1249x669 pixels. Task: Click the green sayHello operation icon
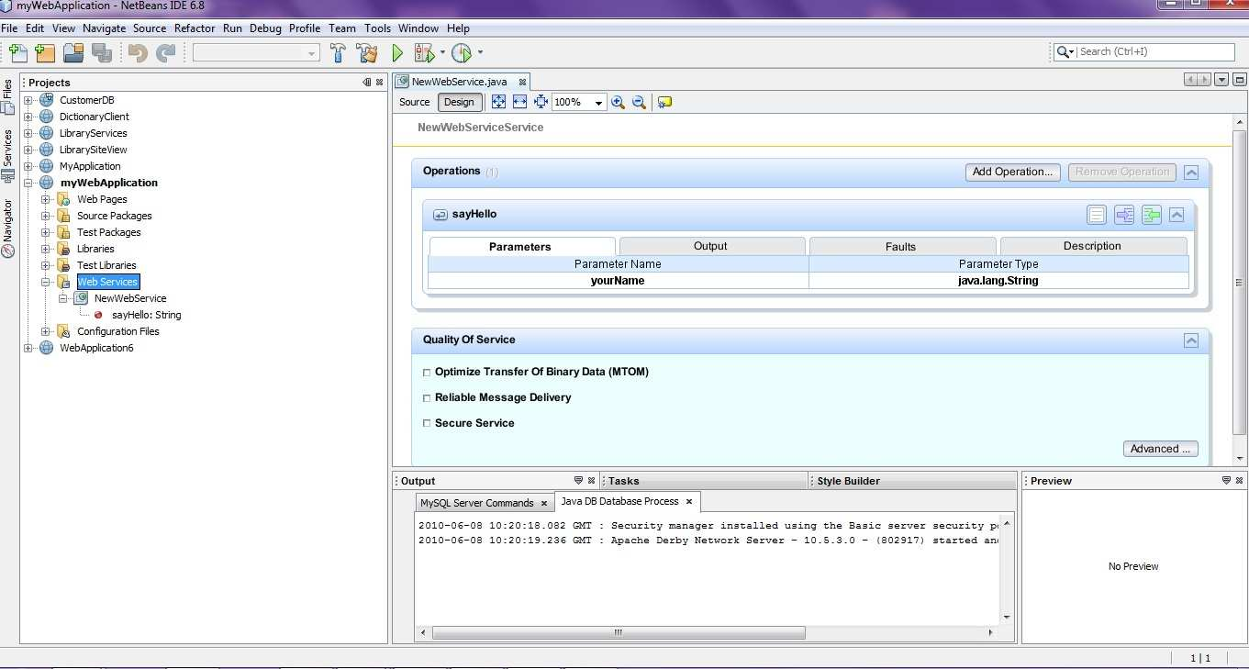tap(1151, 215)
